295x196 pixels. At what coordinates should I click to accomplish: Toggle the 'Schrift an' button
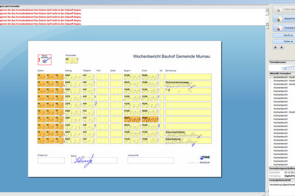284,35
